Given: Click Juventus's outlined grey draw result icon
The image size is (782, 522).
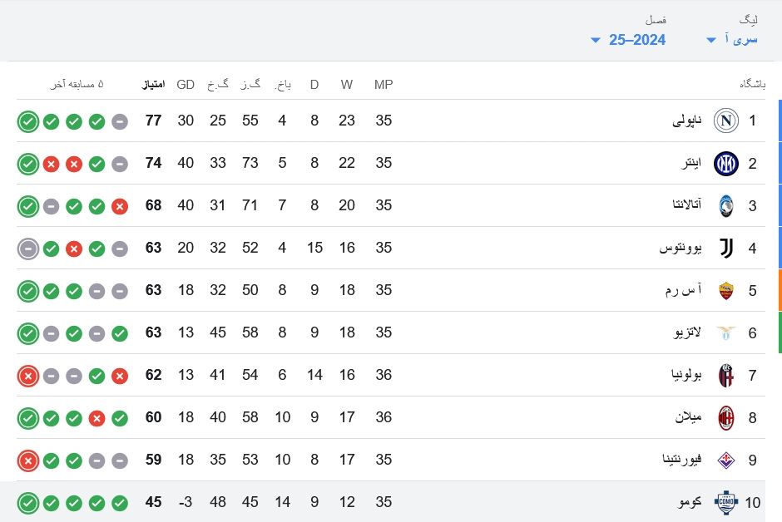Looking at the screenshot, I should pyautogui.click(x=28, y=249).
